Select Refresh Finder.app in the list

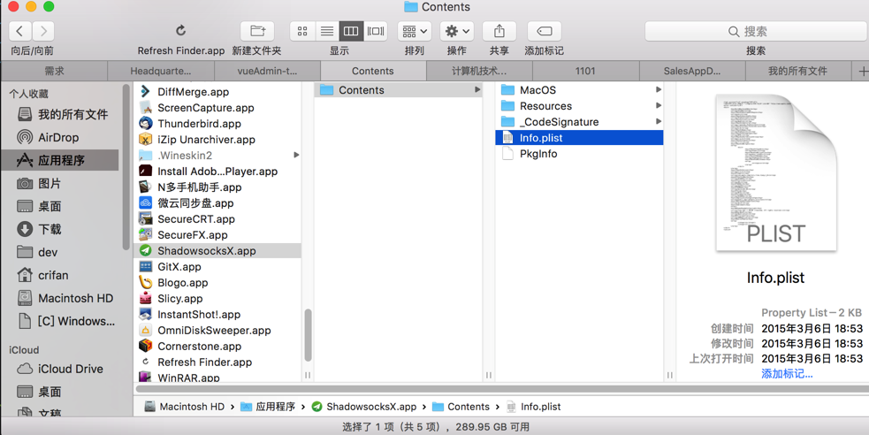(217, 362)
